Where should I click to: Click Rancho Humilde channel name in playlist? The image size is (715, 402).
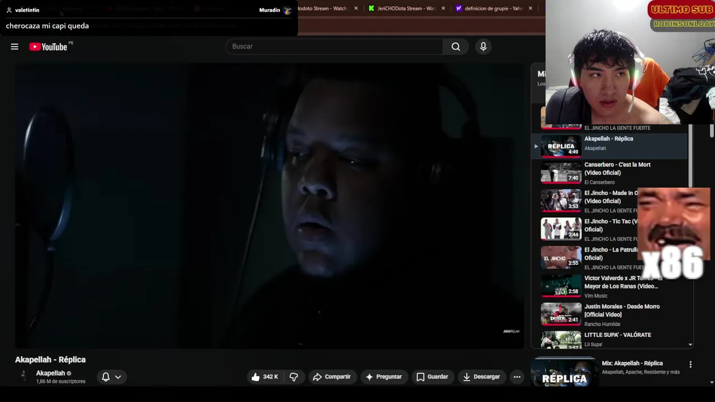click(x=602, y=324)
